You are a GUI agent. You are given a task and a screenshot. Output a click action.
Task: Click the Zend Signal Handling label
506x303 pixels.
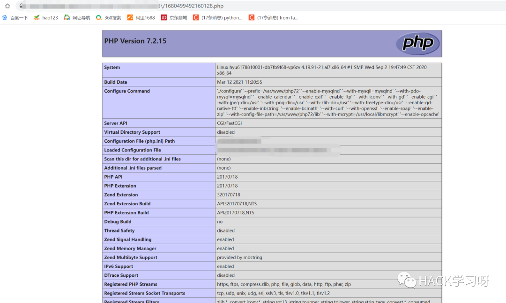point(128,239)
